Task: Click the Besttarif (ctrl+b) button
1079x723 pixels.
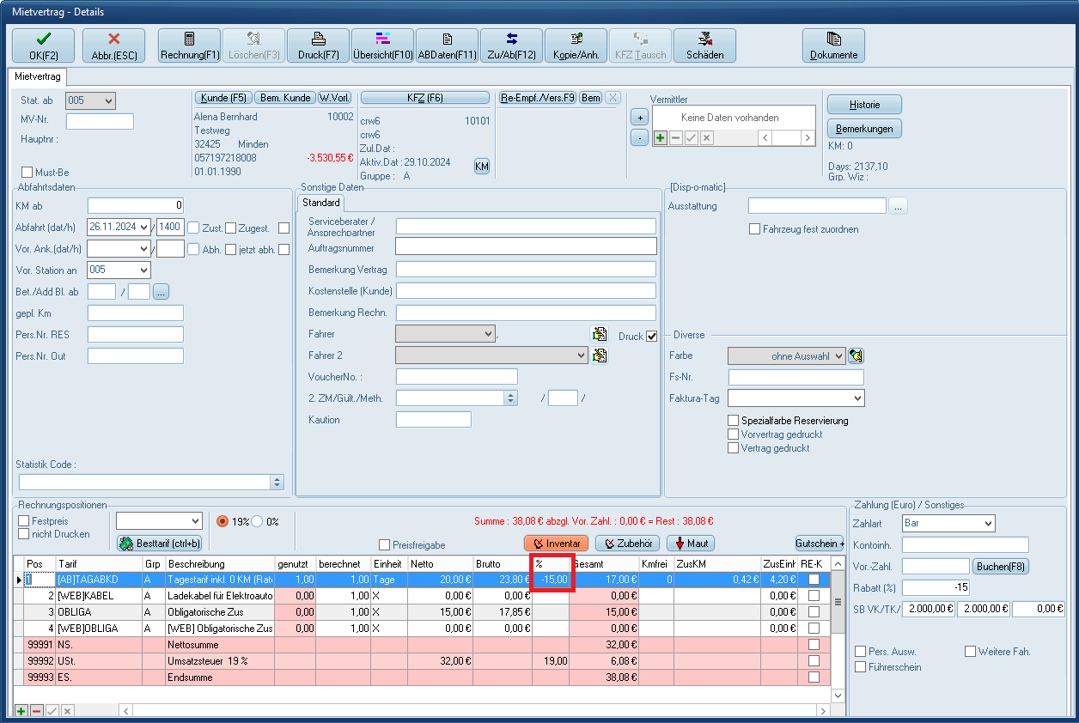Action: coord(160,543)
